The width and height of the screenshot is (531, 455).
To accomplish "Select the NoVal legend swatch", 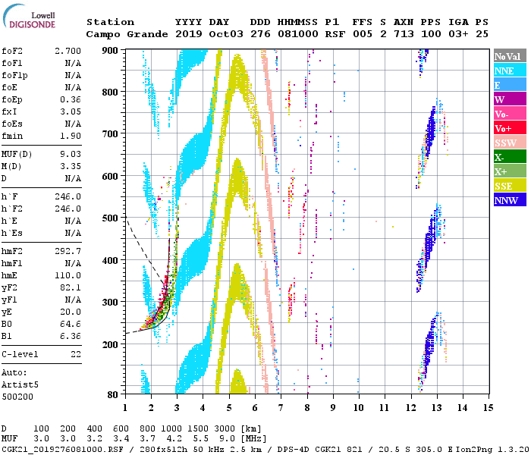I will 510,56.
